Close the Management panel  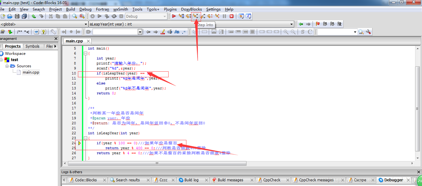(x=56, y=39)
